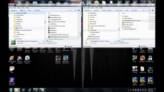The image size is (164, 92).
Task: Click Open button in left window toolbar
Action: 23,10
